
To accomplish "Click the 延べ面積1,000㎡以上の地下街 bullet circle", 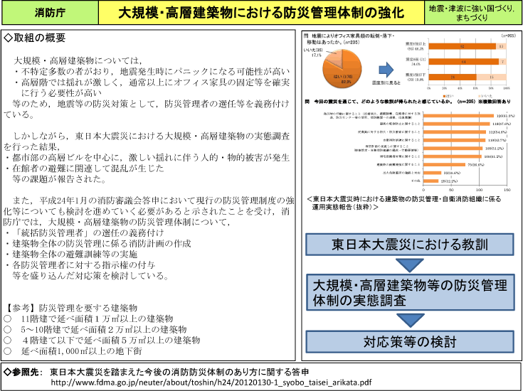I will pyautogui.click(x=7, y=350).
